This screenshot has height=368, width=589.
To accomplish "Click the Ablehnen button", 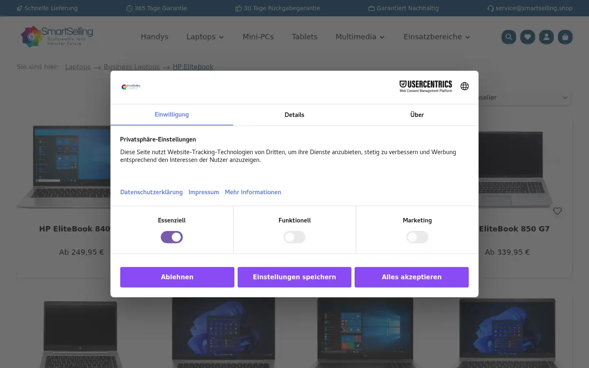I will click(x=177, y=277).
